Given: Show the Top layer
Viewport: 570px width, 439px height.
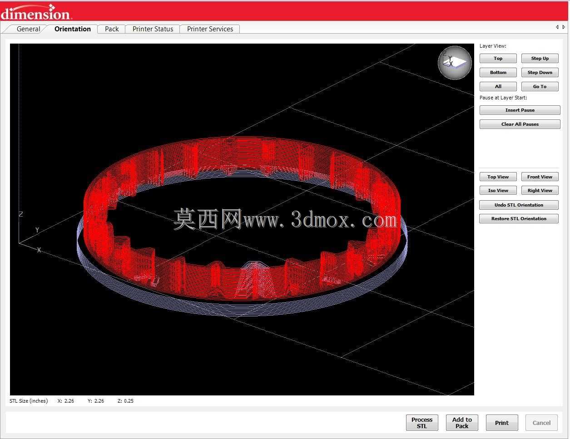Looking at the screenshot, I should [x=498, y=59].
